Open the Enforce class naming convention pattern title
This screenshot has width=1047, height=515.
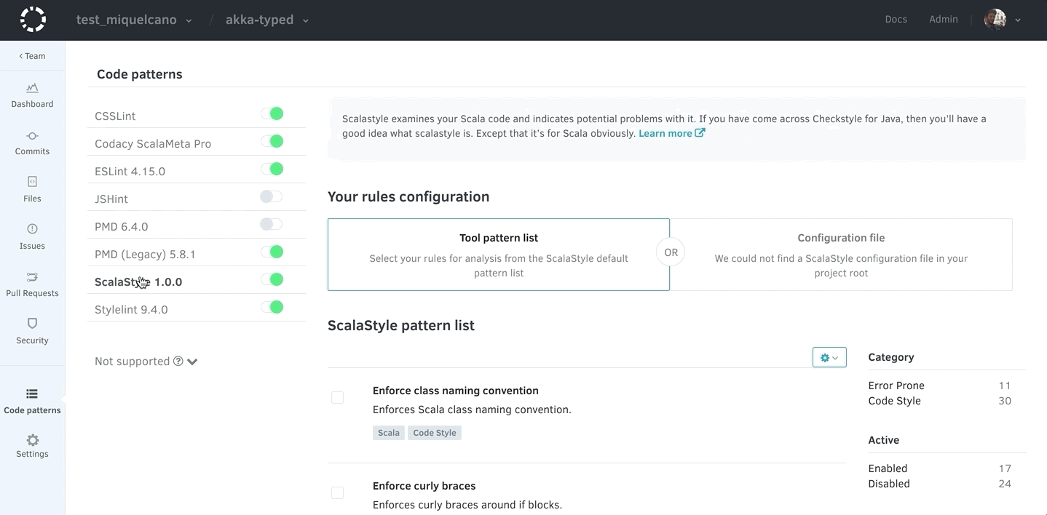click(x=456, y=391)
